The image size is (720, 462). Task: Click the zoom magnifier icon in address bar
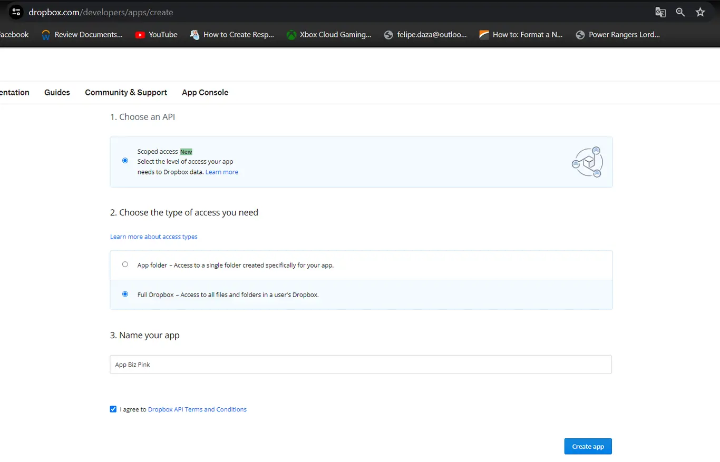(x=680, y=12)
